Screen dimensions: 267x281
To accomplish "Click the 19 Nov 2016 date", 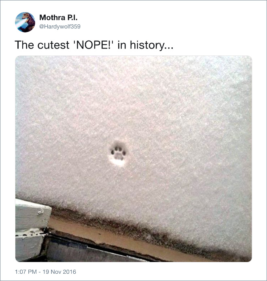I will click(x=59, y=272).
